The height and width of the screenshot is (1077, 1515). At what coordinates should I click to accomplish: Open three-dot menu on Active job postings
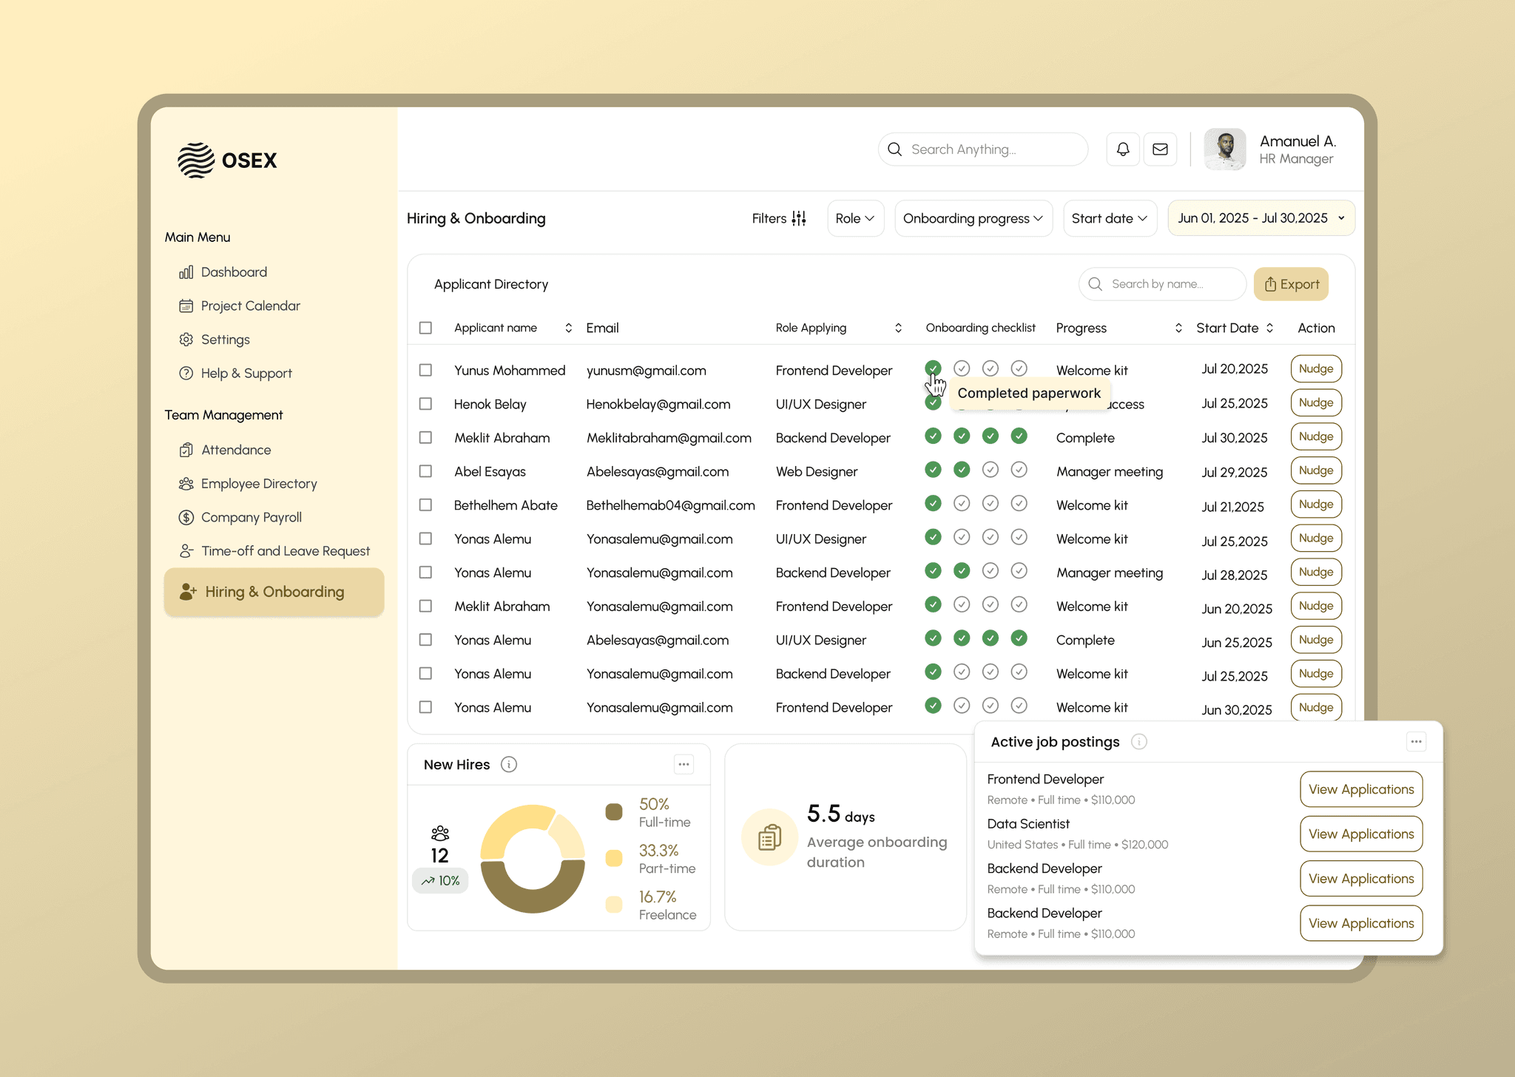point(1416,742)
